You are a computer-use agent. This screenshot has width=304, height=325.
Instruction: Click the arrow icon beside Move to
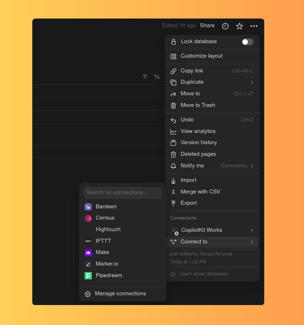173,94
